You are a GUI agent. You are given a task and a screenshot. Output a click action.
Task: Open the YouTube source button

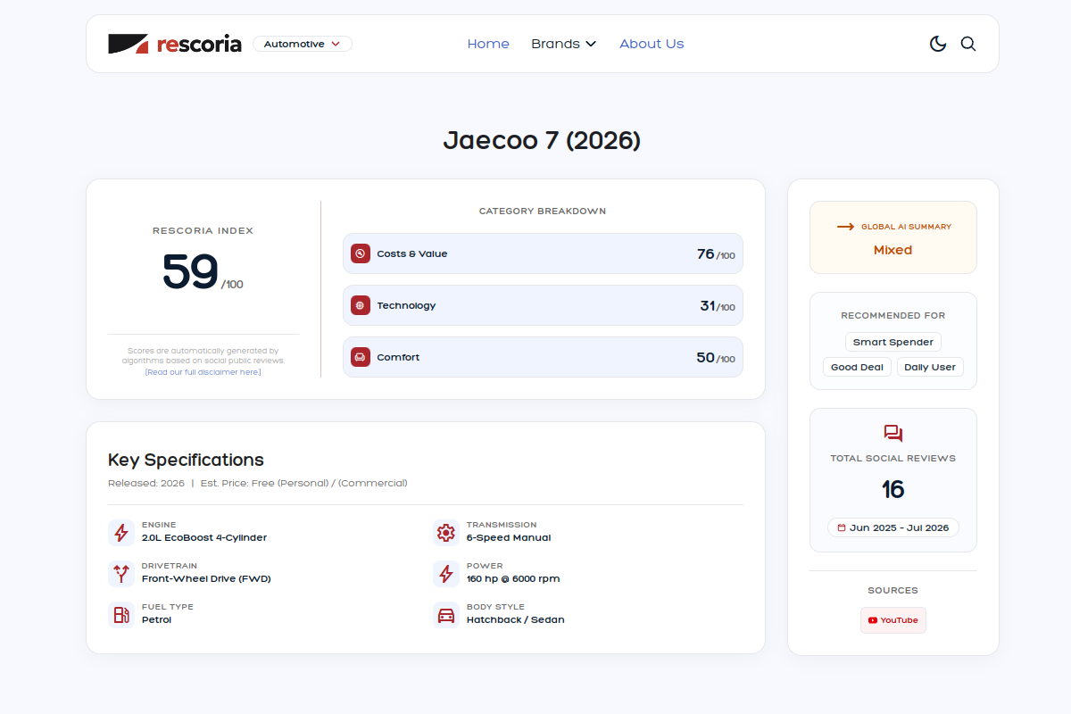pyautogui.click(x=893, y=620)
